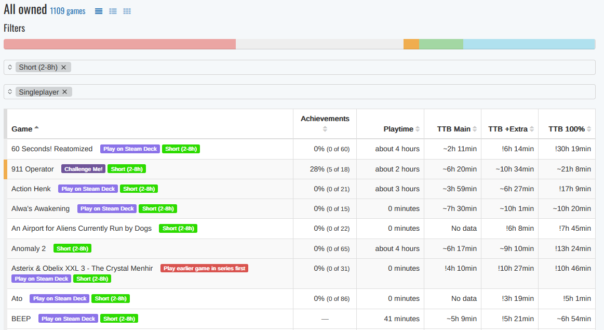Click the red segment of status bar
This screenshot has height=330, width=604.
pyautogui.click(x=120, y=44)
